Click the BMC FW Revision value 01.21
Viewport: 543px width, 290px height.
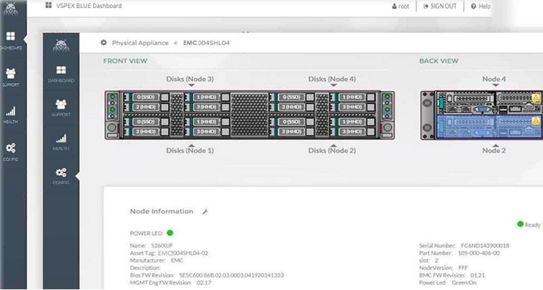tap(478, 275)
